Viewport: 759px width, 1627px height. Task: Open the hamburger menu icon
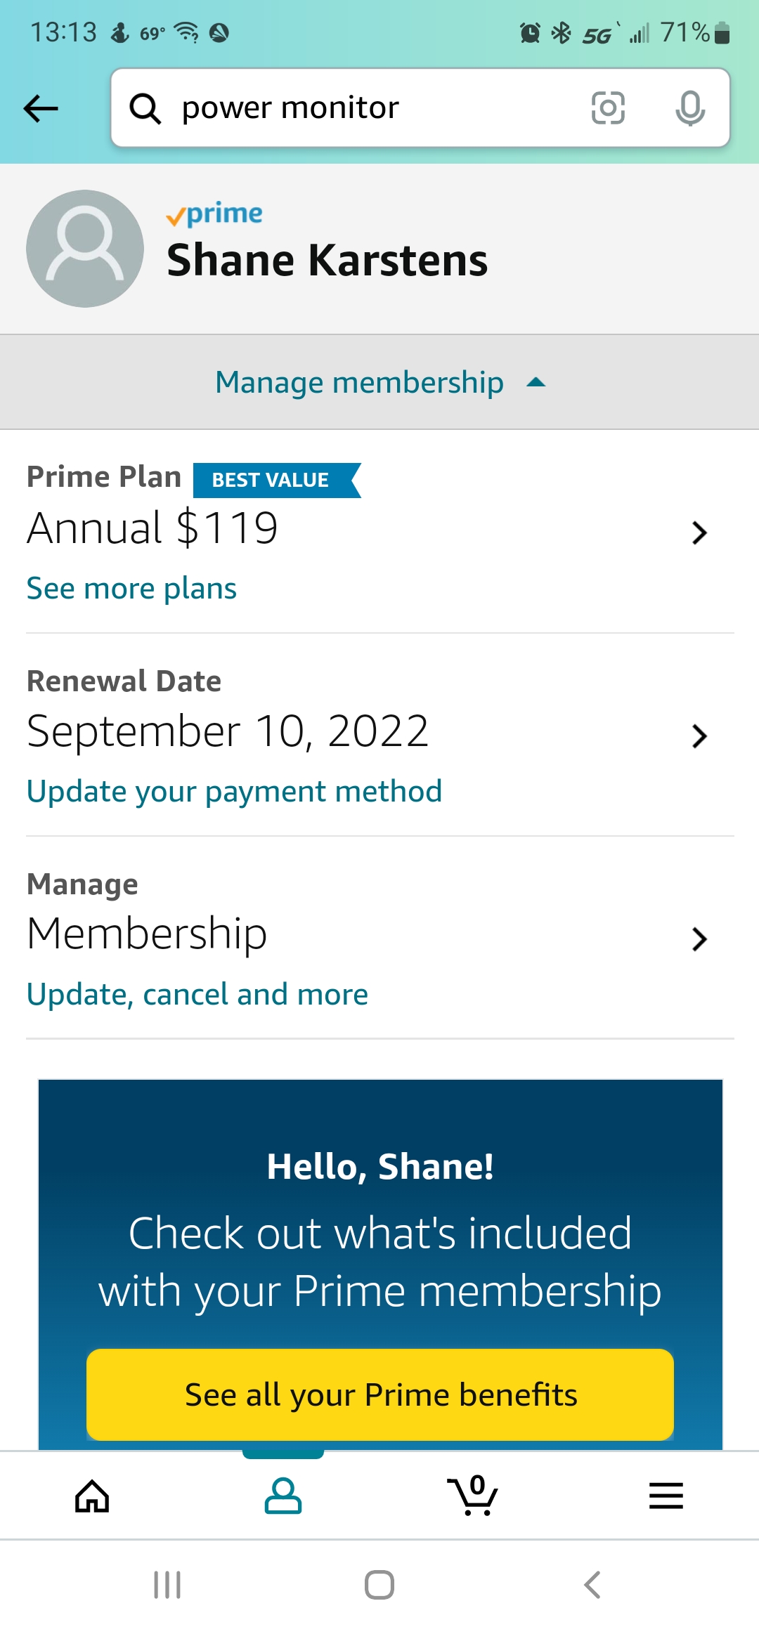[x=666, y=1495]
